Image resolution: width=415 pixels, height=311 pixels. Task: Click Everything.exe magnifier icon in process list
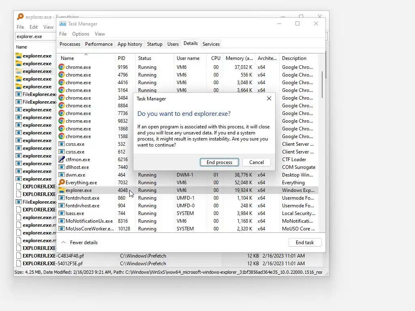pyautogui.click(x=62, y=182)
